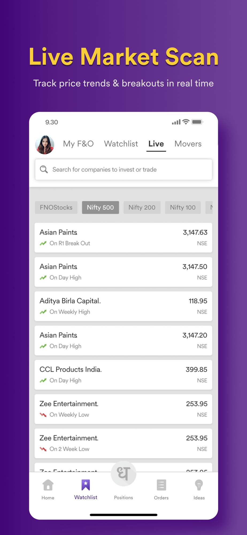
Task: Click the search magnifier icon
Action: click(x=44, y=169)
